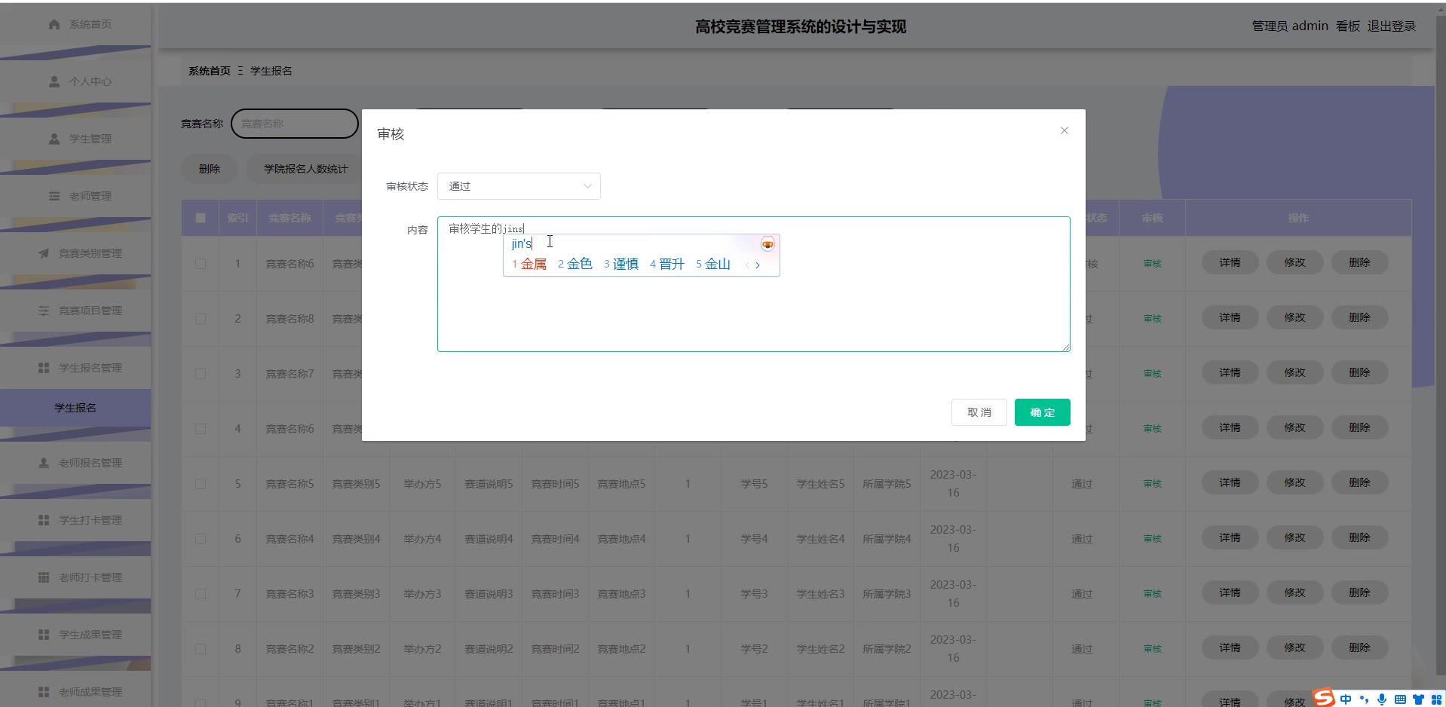
Task: Choose candidate 2 金色 from the IME list
Action: (575, 264)
